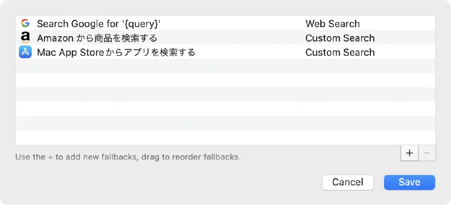Click Custom Search label in Mac App Store row

(x=340, y=52)
